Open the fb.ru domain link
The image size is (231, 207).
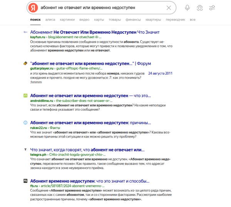tap(34, 186)
